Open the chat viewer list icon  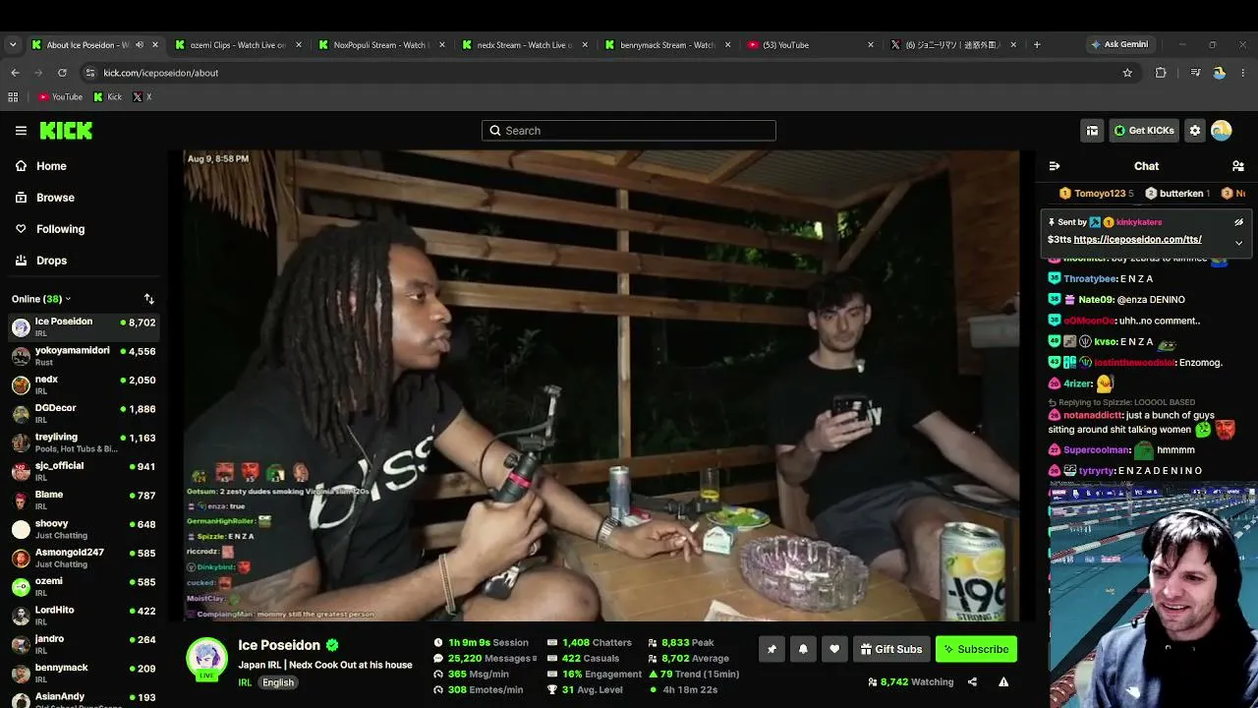tap(1238, 166)
